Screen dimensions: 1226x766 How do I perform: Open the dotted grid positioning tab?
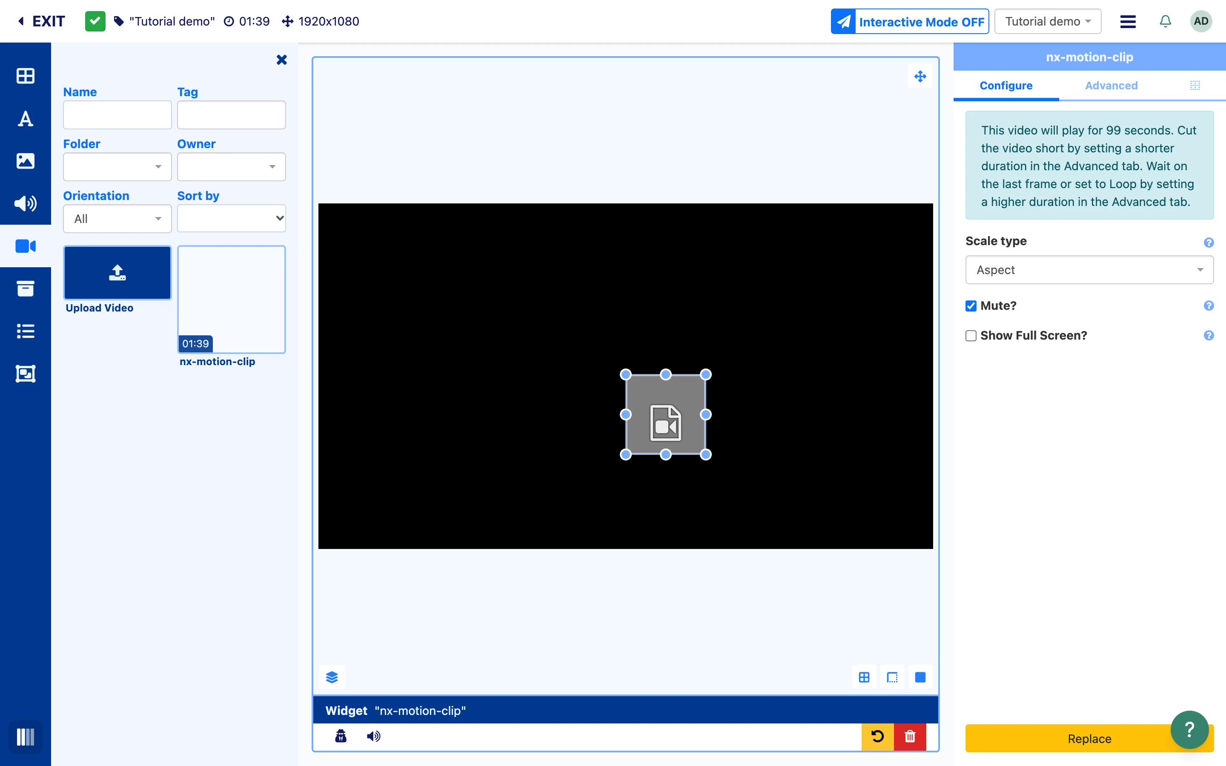pyautogui.click(x=1195, y=86)
